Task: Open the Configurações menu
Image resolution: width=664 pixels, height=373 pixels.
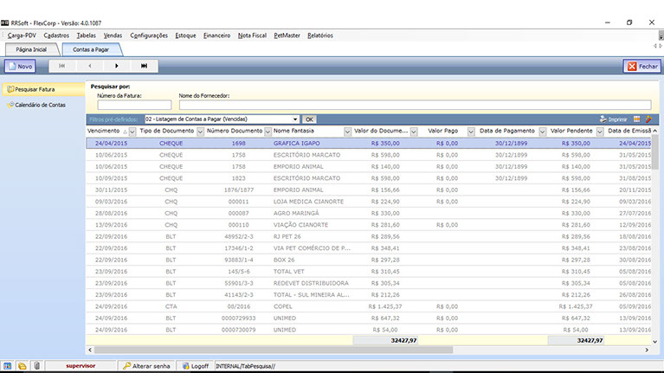Action: click(x=149, y=35)
